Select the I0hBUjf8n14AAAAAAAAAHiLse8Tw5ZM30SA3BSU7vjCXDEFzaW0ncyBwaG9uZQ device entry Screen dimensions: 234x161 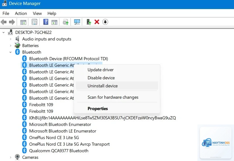tap(103, 118)
